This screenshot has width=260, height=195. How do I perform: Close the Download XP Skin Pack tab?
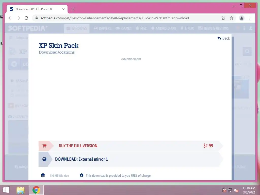[63, 9]
